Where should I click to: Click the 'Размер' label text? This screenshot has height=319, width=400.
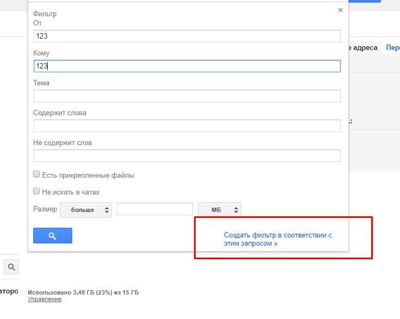point(45,209)
